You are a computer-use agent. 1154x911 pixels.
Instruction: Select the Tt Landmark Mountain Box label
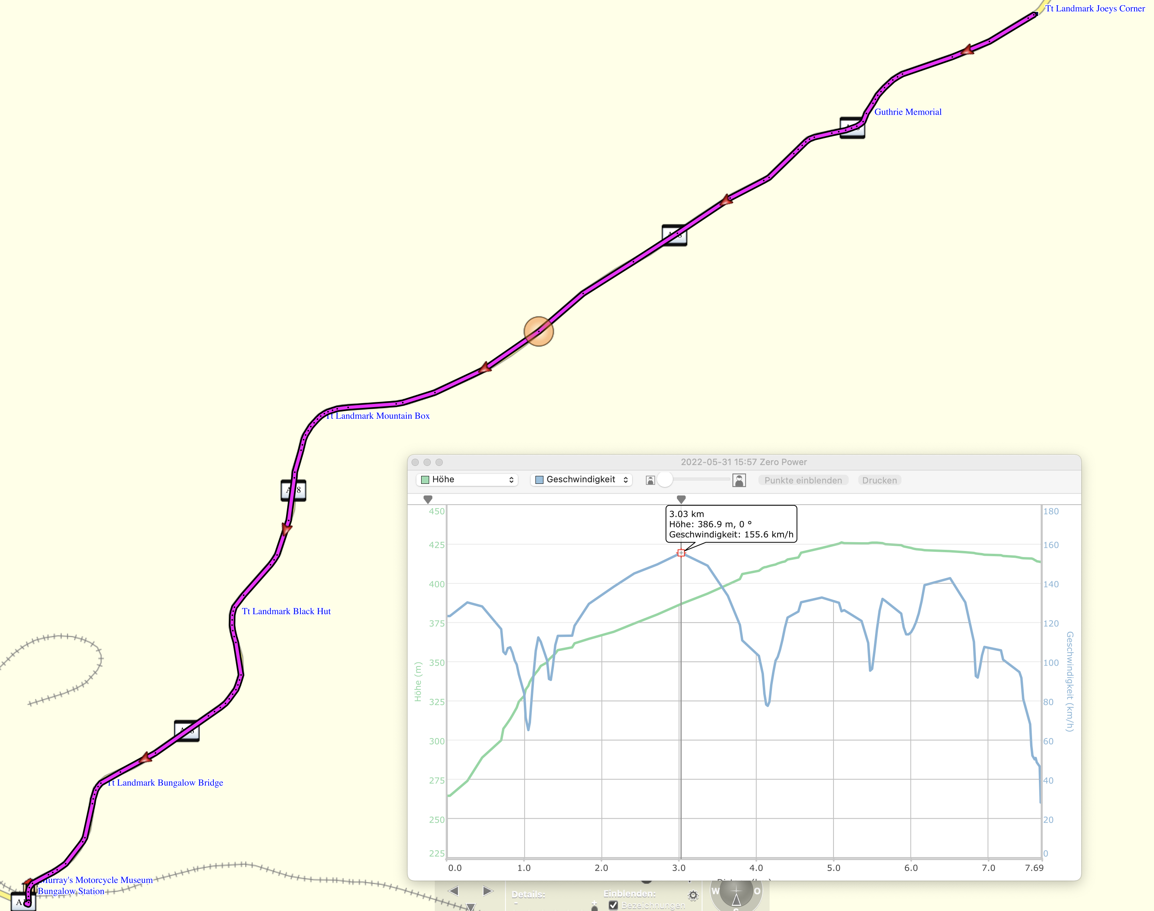pos(378,416)
